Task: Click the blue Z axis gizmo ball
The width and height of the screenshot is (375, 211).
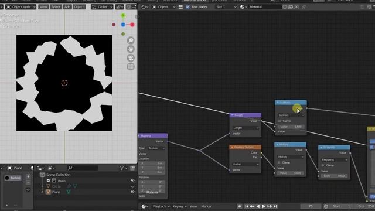Action: tap(123, 25)
